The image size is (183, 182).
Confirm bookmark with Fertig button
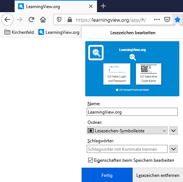(x=107, y=175)
